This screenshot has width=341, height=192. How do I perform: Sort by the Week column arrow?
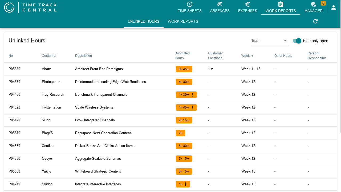click(253, 56)
